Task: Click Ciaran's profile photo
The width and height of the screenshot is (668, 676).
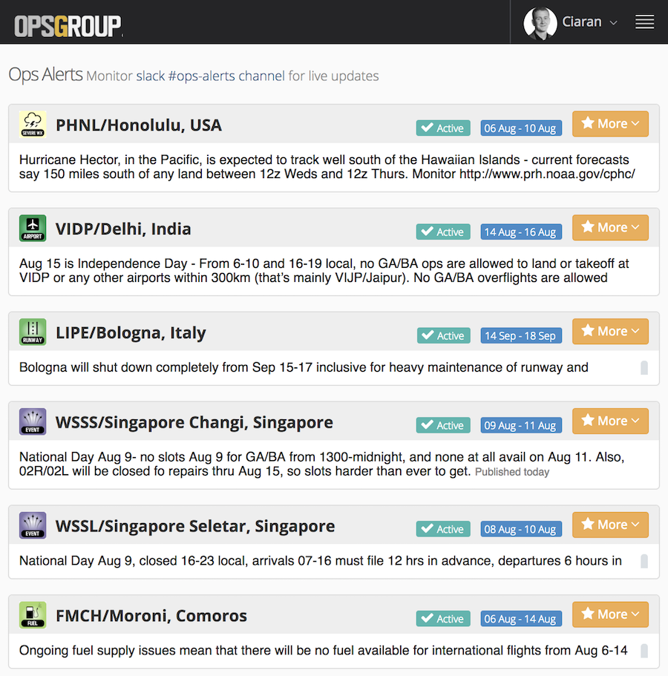Action: coord(540,23)
